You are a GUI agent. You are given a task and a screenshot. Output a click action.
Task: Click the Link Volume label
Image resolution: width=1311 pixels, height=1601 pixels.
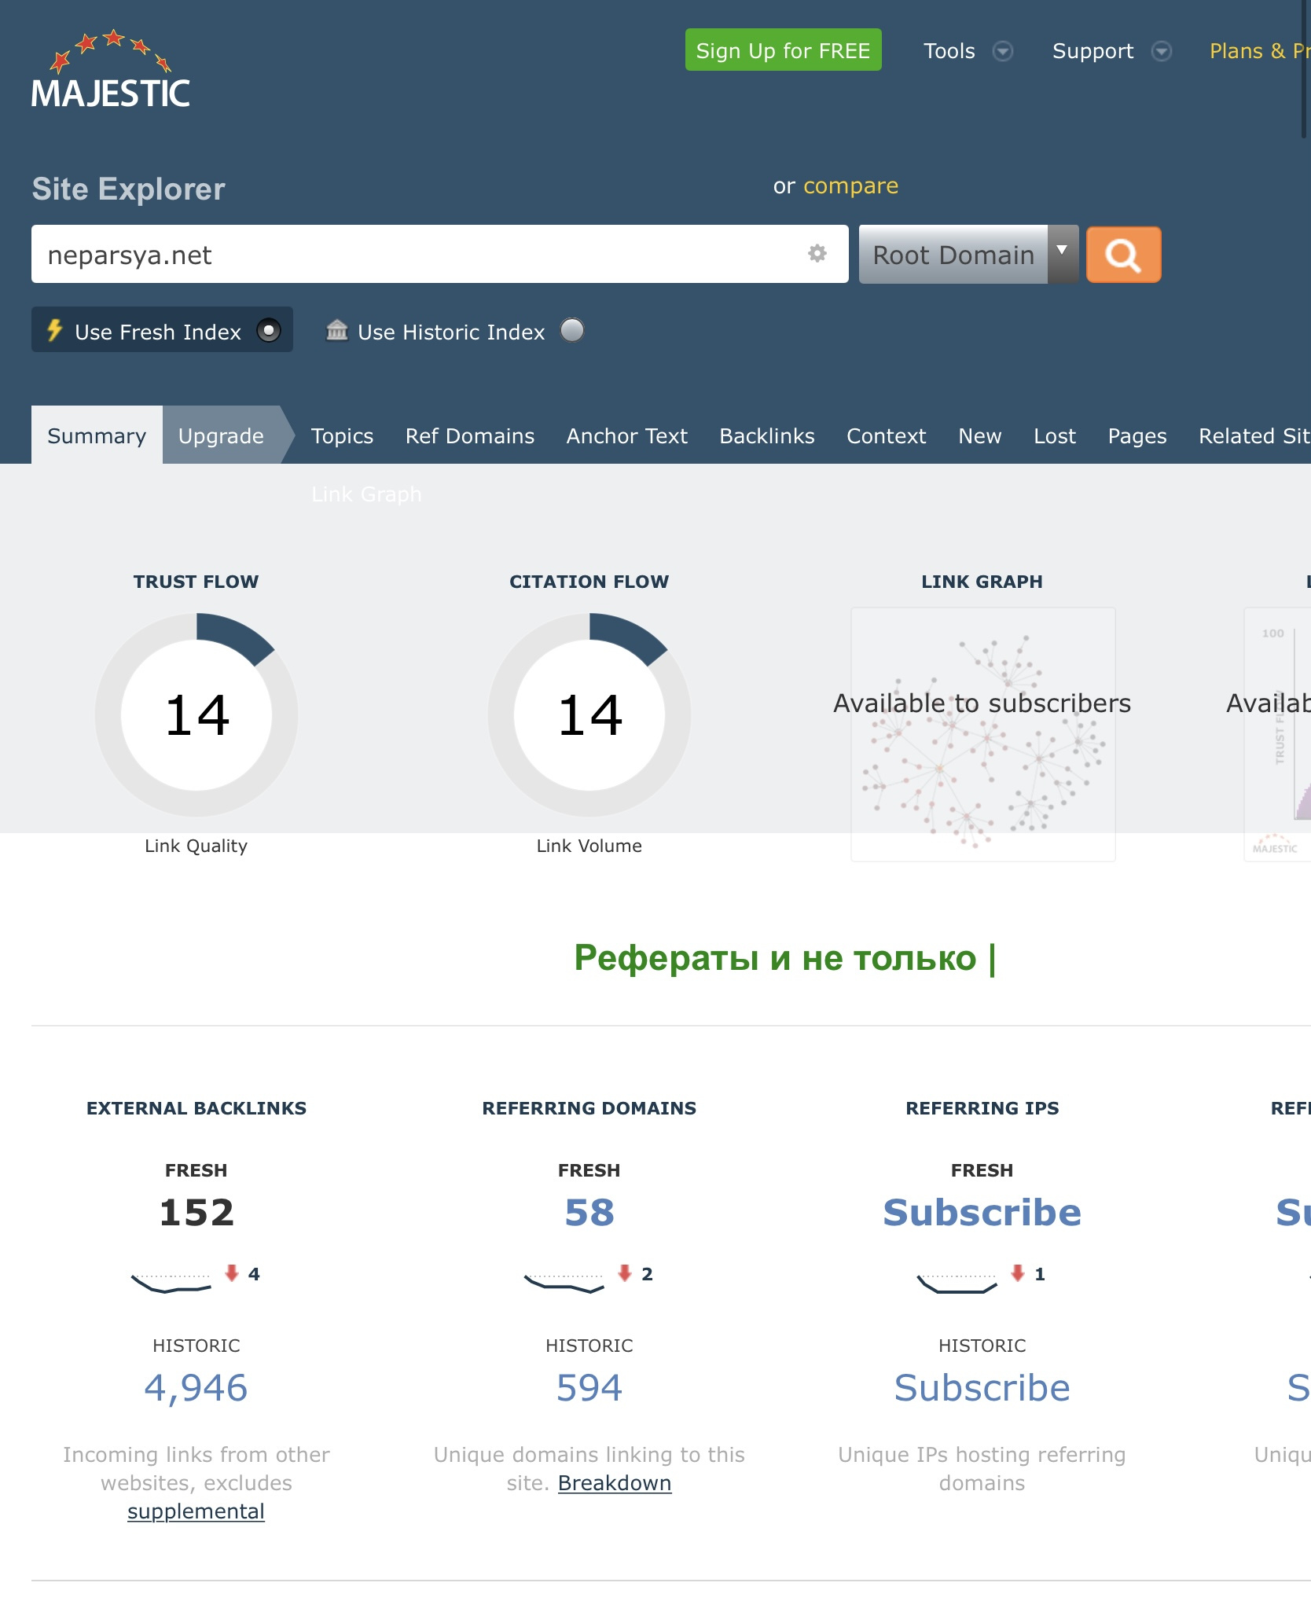click(x=589, y=846)
